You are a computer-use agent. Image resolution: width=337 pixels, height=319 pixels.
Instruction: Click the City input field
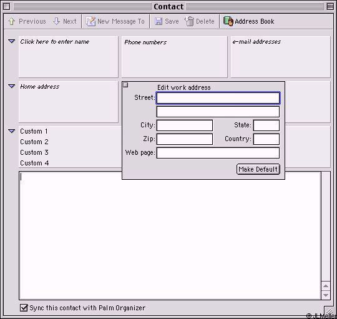pyautogui.click(x=185, y=125)
